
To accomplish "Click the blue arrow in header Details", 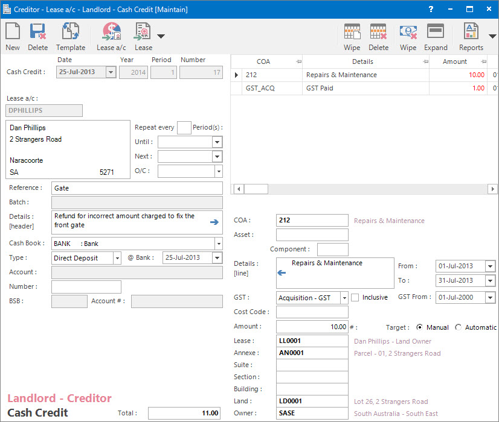I will point(214,222).
